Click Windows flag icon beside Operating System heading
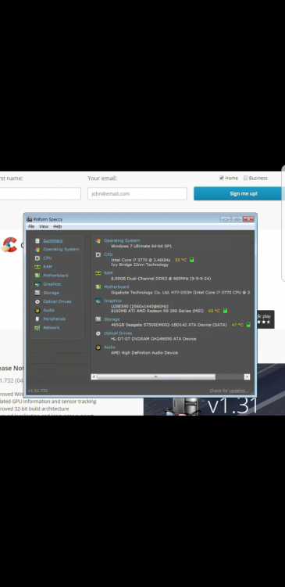The width and height of the screenshot is (285, 587). coord(98,241)
